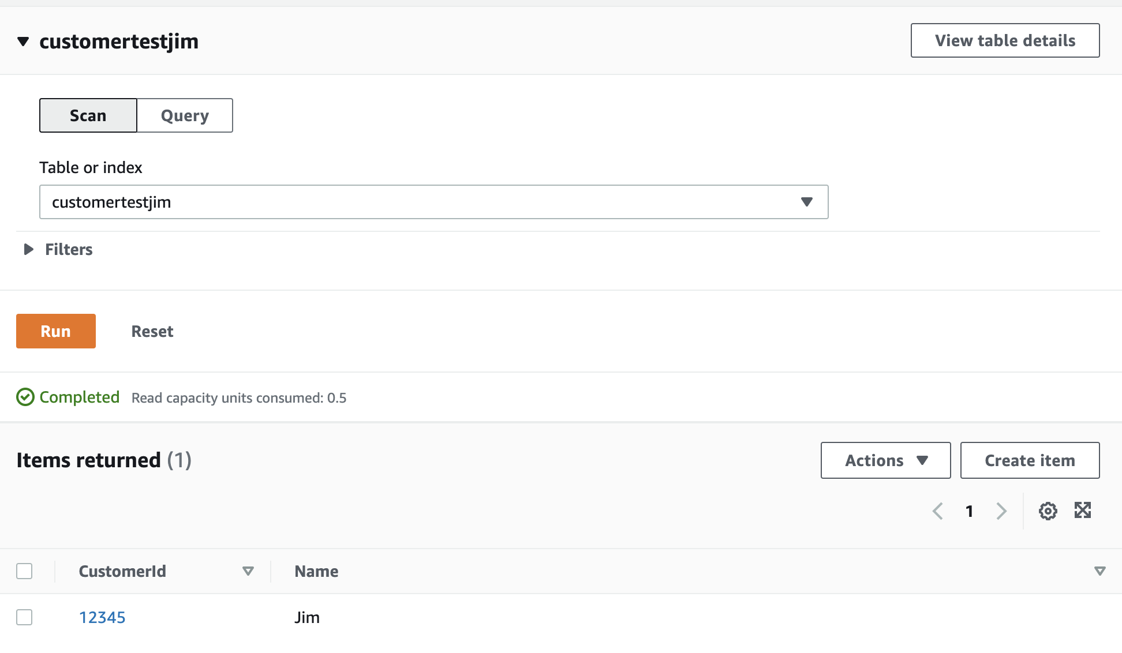This screenshot has height=653, width=1122.
Task: Open the Actions dropdown menu
Action: pyautogui.click(x=885, y=460)
